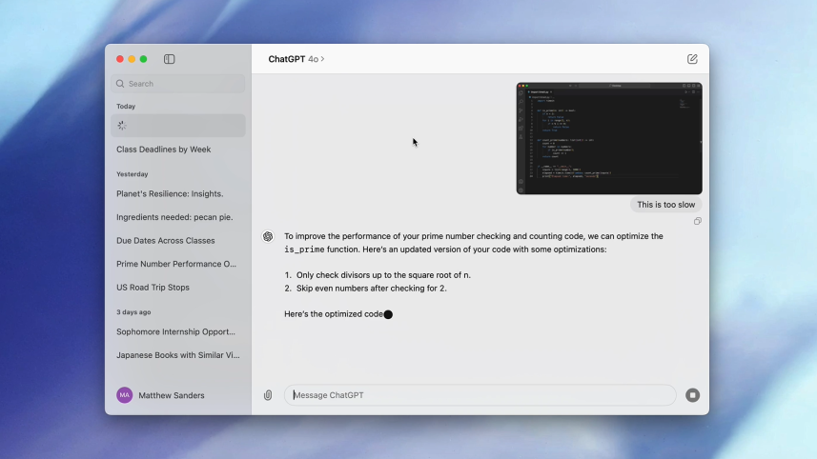Click the Message ChatGPT input field
This screenshot has height=459, width=817.
[480, 395]
